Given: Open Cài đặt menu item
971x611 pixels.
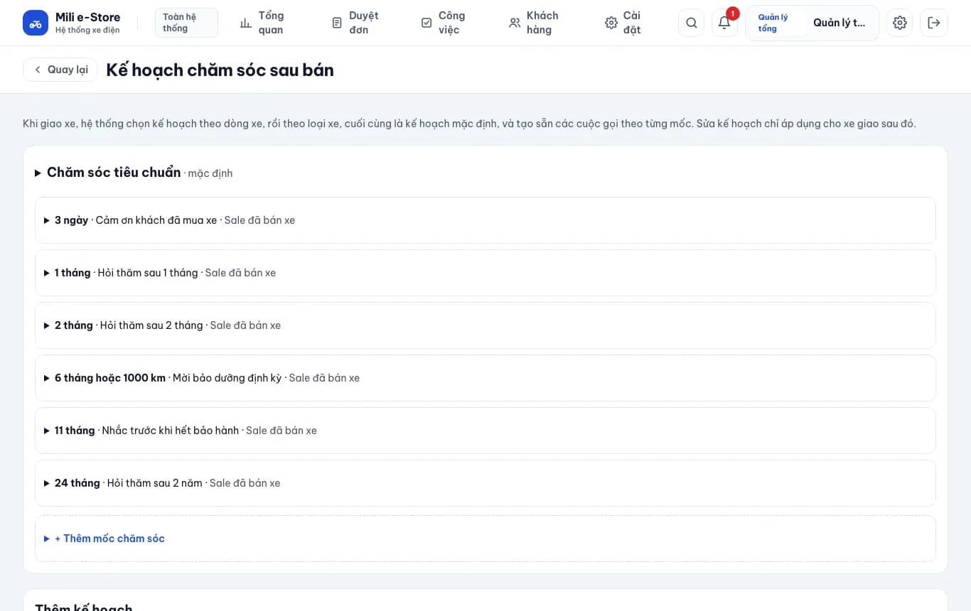Looking at the screenshot, I should coord(623,23).
